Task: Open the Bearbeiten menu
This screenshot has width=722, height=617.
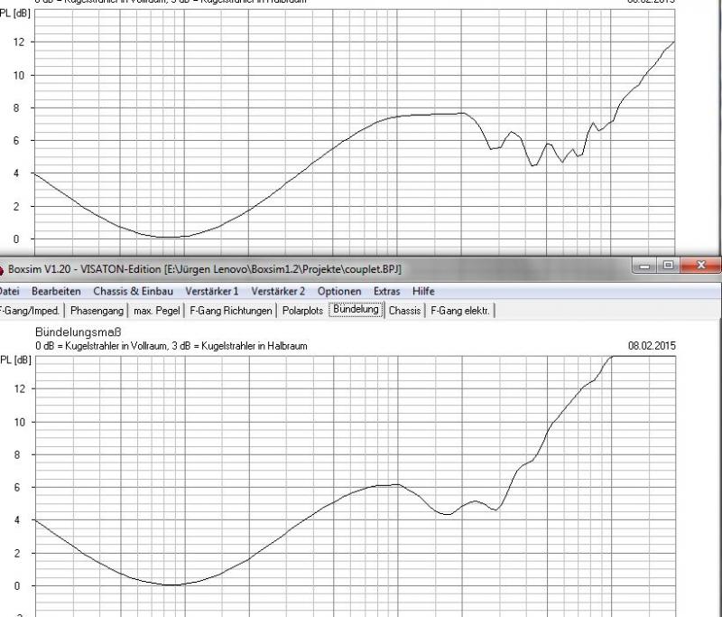Action: click(x=56, y=291)
